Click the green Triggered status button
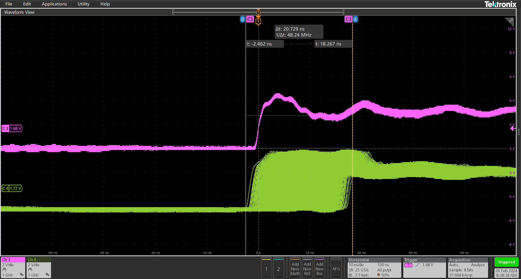521x279 pixels. (x=506, y=262)
